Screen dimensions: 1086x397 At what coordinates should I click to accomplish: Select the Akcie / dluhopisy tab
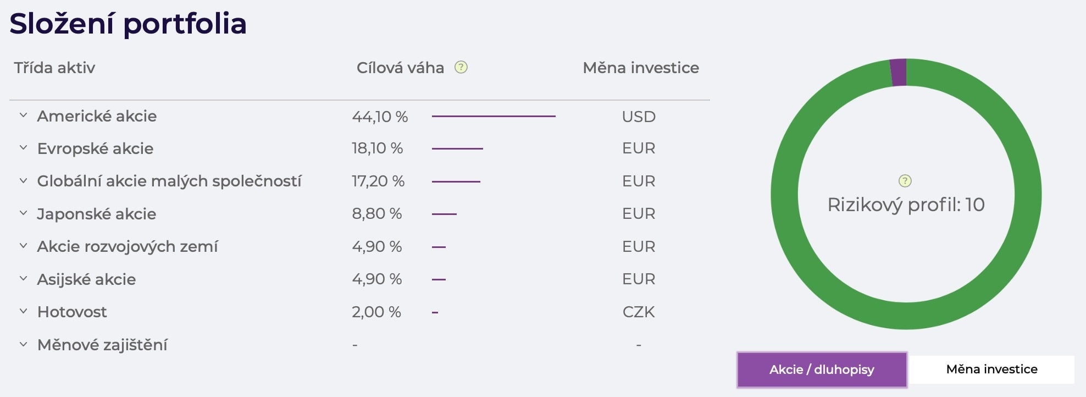coord(822,370)
